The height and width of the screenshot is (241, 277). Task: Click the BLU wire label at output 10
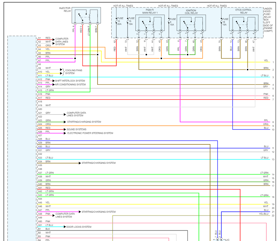click(266, 128)
